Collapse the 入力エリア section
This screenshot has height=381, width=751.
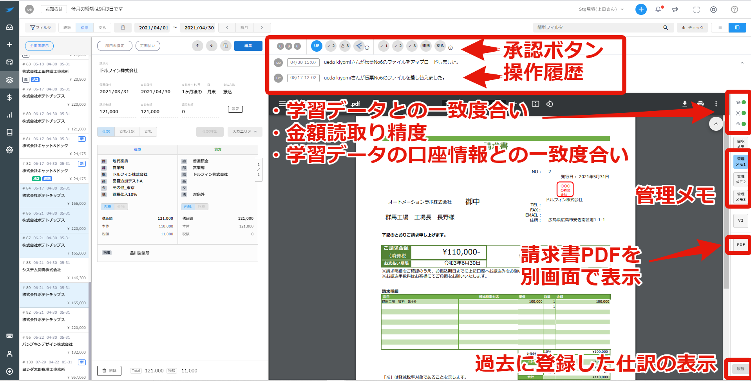(244, 132)
